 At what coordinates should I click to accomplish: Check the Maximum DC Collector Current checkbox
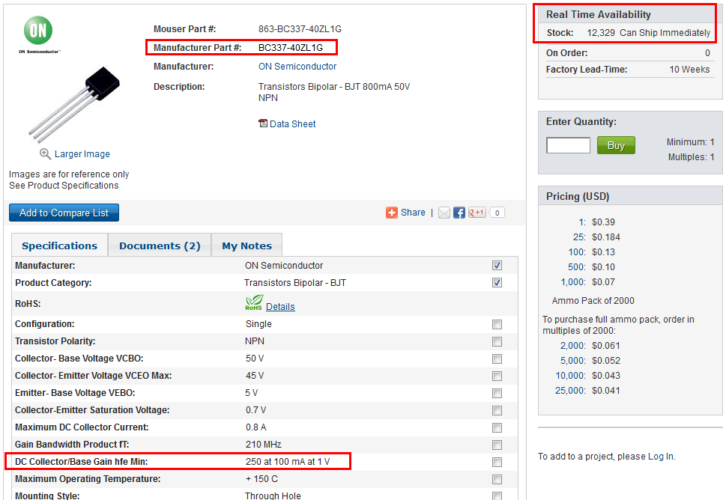coord(497,427)
